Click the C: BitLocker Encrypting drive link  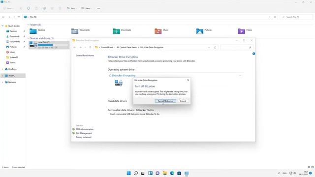click(x=123, y=75)
